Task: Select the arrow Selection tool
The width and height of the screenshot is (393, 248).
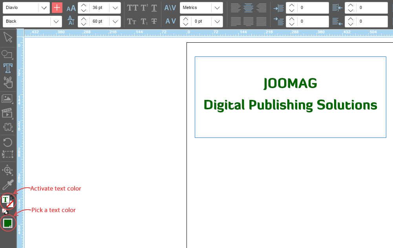Action: (8, 38)
